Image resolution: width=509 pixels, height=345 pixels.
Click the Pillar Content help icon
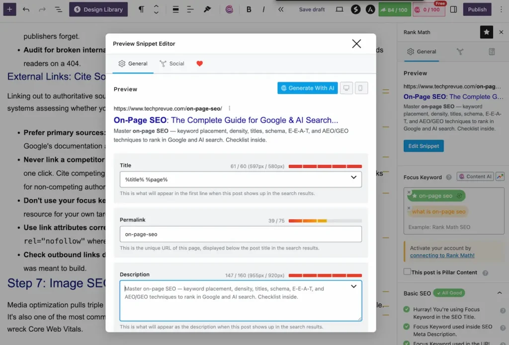[x=485, y=273]
